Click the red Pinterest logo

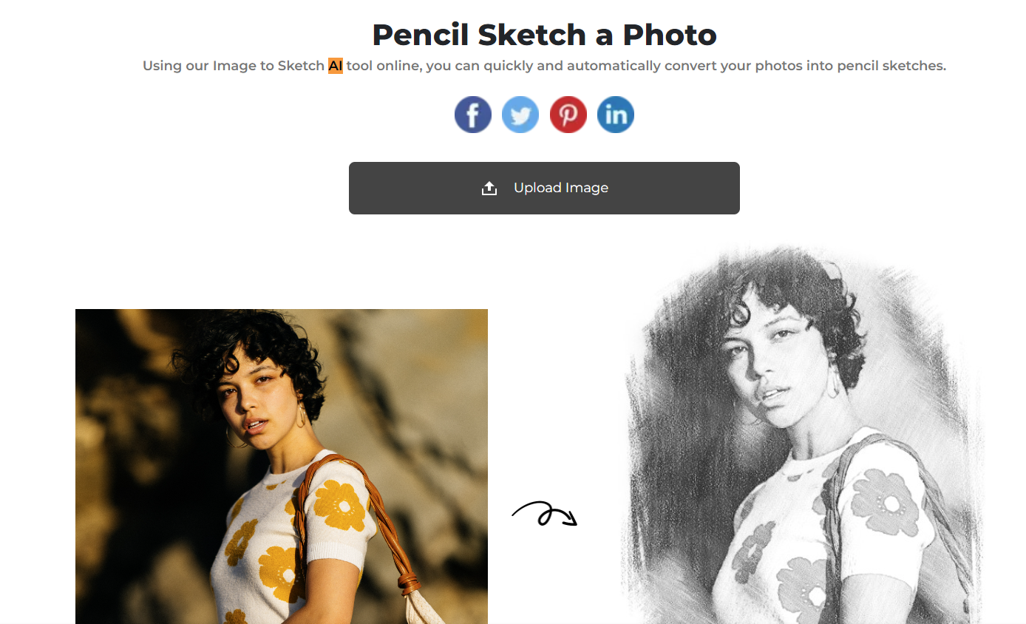click(x=568, y=114)
